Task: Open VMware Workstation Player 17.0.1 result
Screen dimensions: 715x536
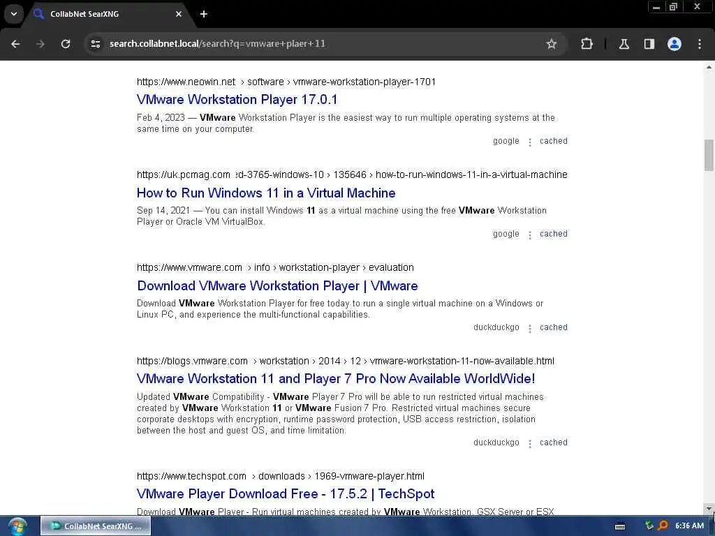Action: pos(237,99)
